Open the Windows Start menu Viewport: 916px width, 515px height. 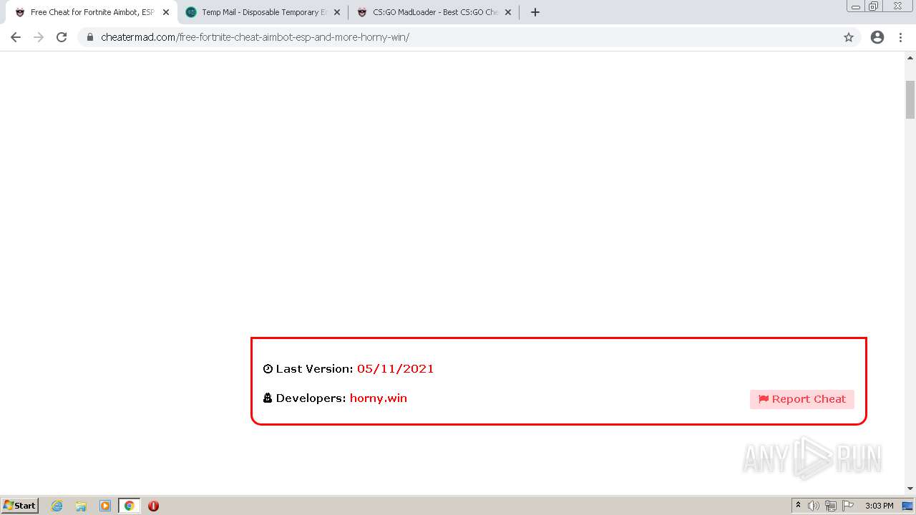coord(20,506)
